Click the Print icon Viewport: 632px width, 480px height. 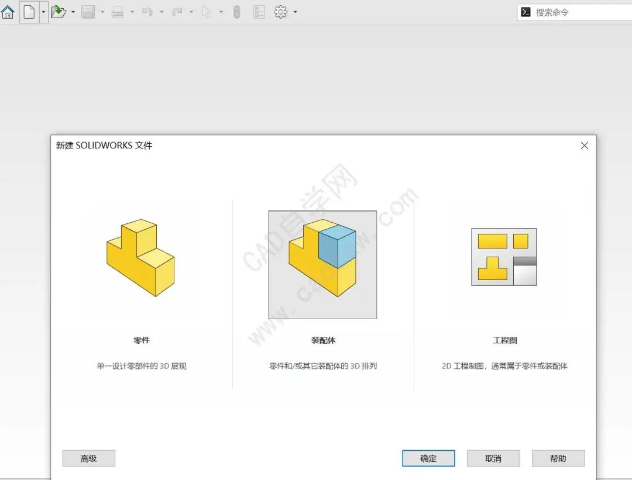[117, 12]
